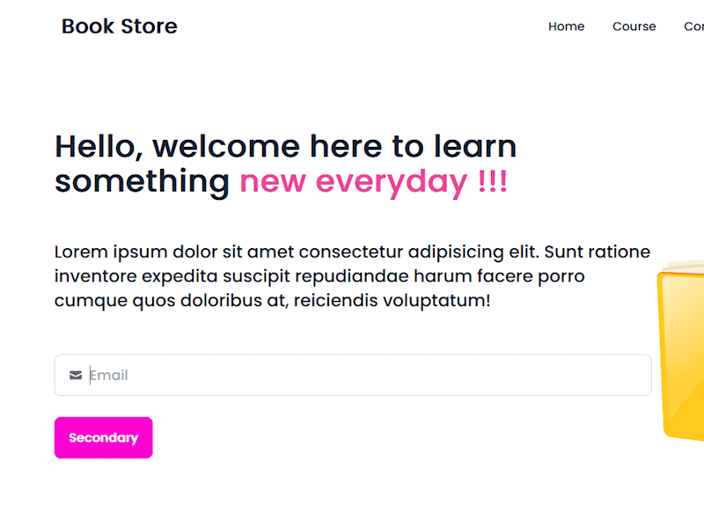Viewport: 704px width, 528px height.
Task: Click the envelope icon in email field
Action: coord(76,375)
